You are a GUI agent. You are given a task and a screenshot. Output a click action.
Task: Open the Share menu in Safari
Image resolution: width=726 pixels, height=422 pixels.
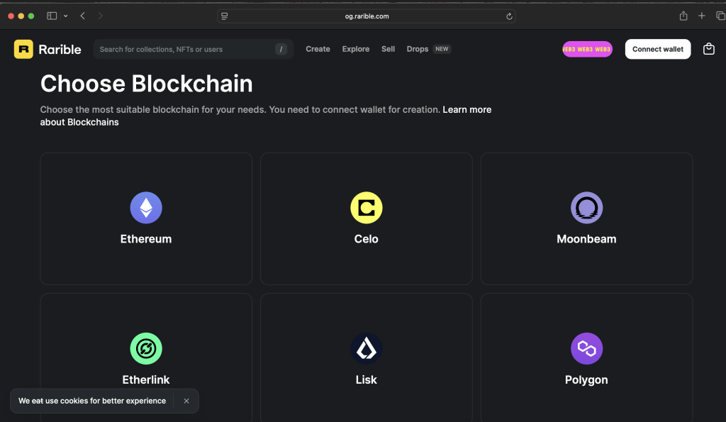click(683, 15)
